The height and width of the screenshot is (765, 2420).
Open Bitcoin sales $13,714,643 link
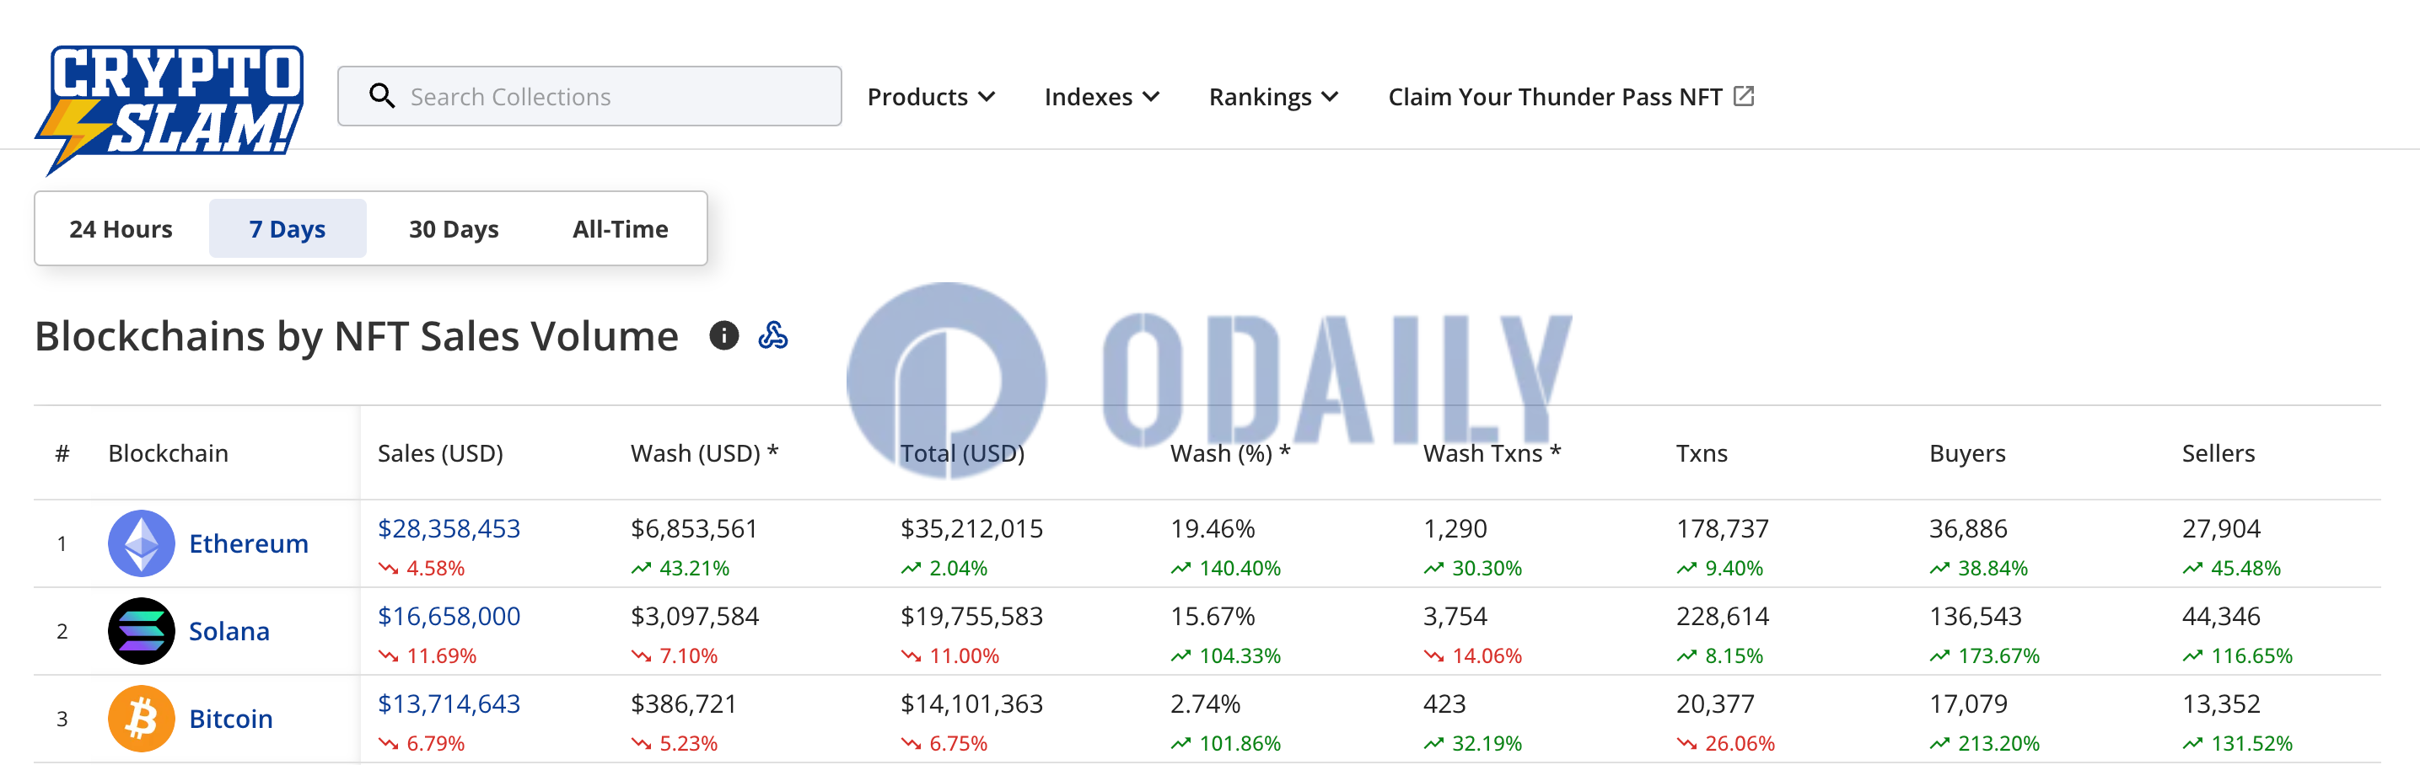coord(449,703)
